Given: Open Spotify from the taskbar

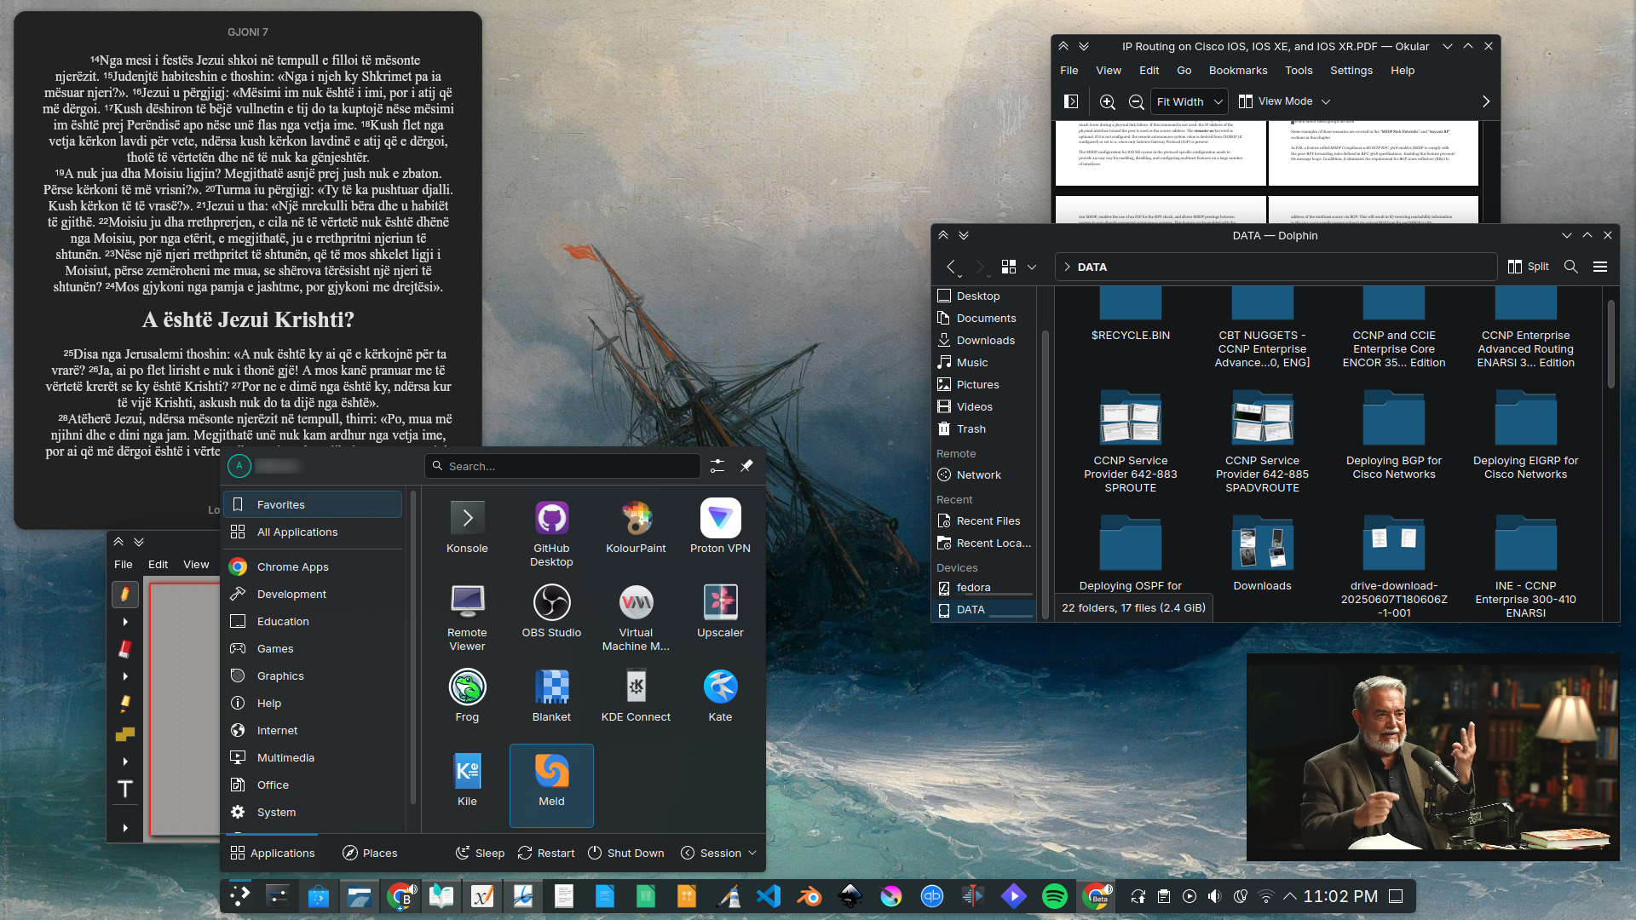Looking at the screenshot, I should click(x=1055, y=896).
